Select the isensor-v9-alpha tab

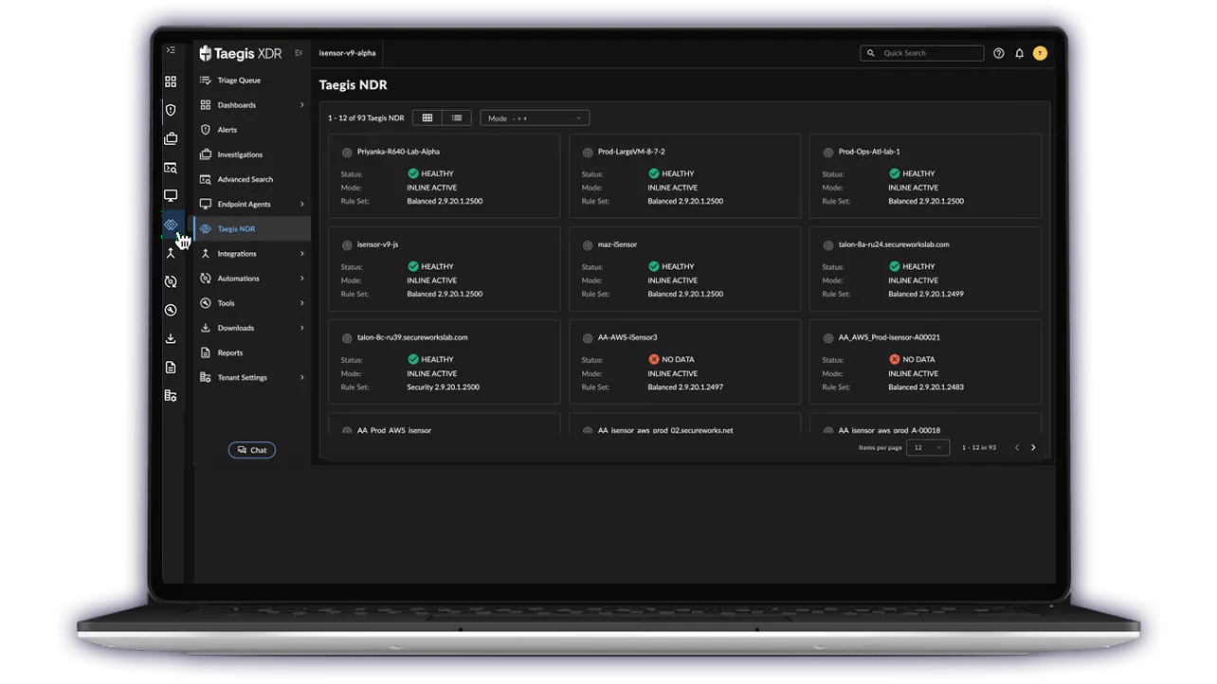pos(348,53)
